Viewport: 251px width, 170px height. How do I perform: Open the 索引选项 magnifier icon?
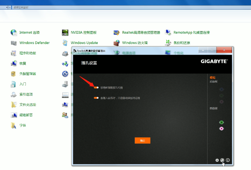(14, 94)
